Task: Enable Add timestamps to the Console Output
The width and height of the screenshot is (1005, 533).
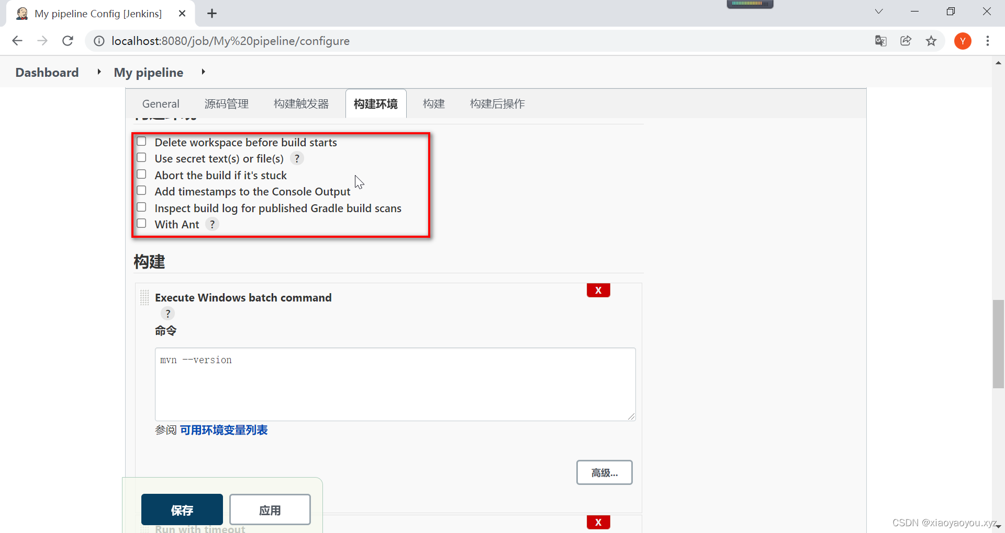Action: pos(141,191)
